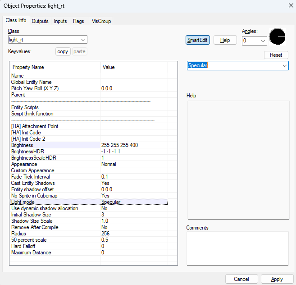Image resolution: width=296 pixels, height=285 pixels.
Task: Click the Apply button
Action: click(277, 279)
